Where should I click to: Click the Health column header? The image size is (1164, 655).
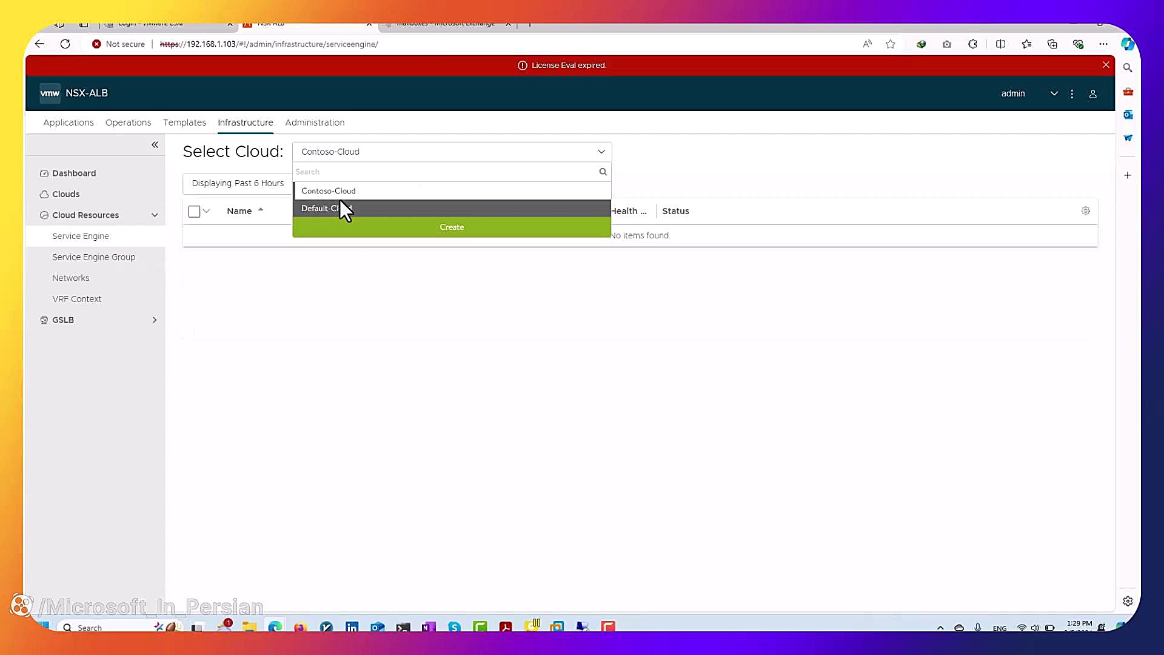pos(628,211)
